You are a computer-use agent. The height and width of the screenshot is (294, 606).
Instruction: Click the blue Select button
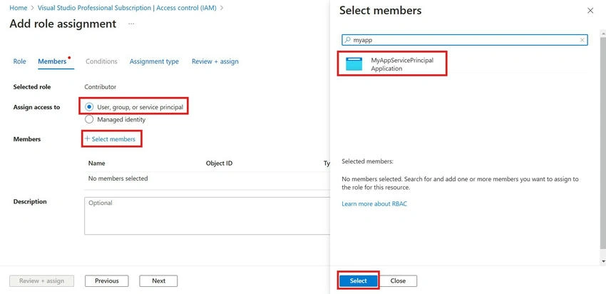[359, 281]
